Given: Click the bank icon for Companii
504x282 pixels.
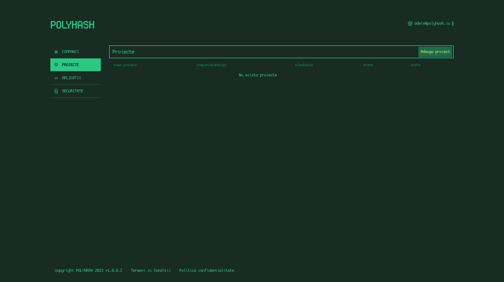Looking at the screenshot, I should pos(56,52).
